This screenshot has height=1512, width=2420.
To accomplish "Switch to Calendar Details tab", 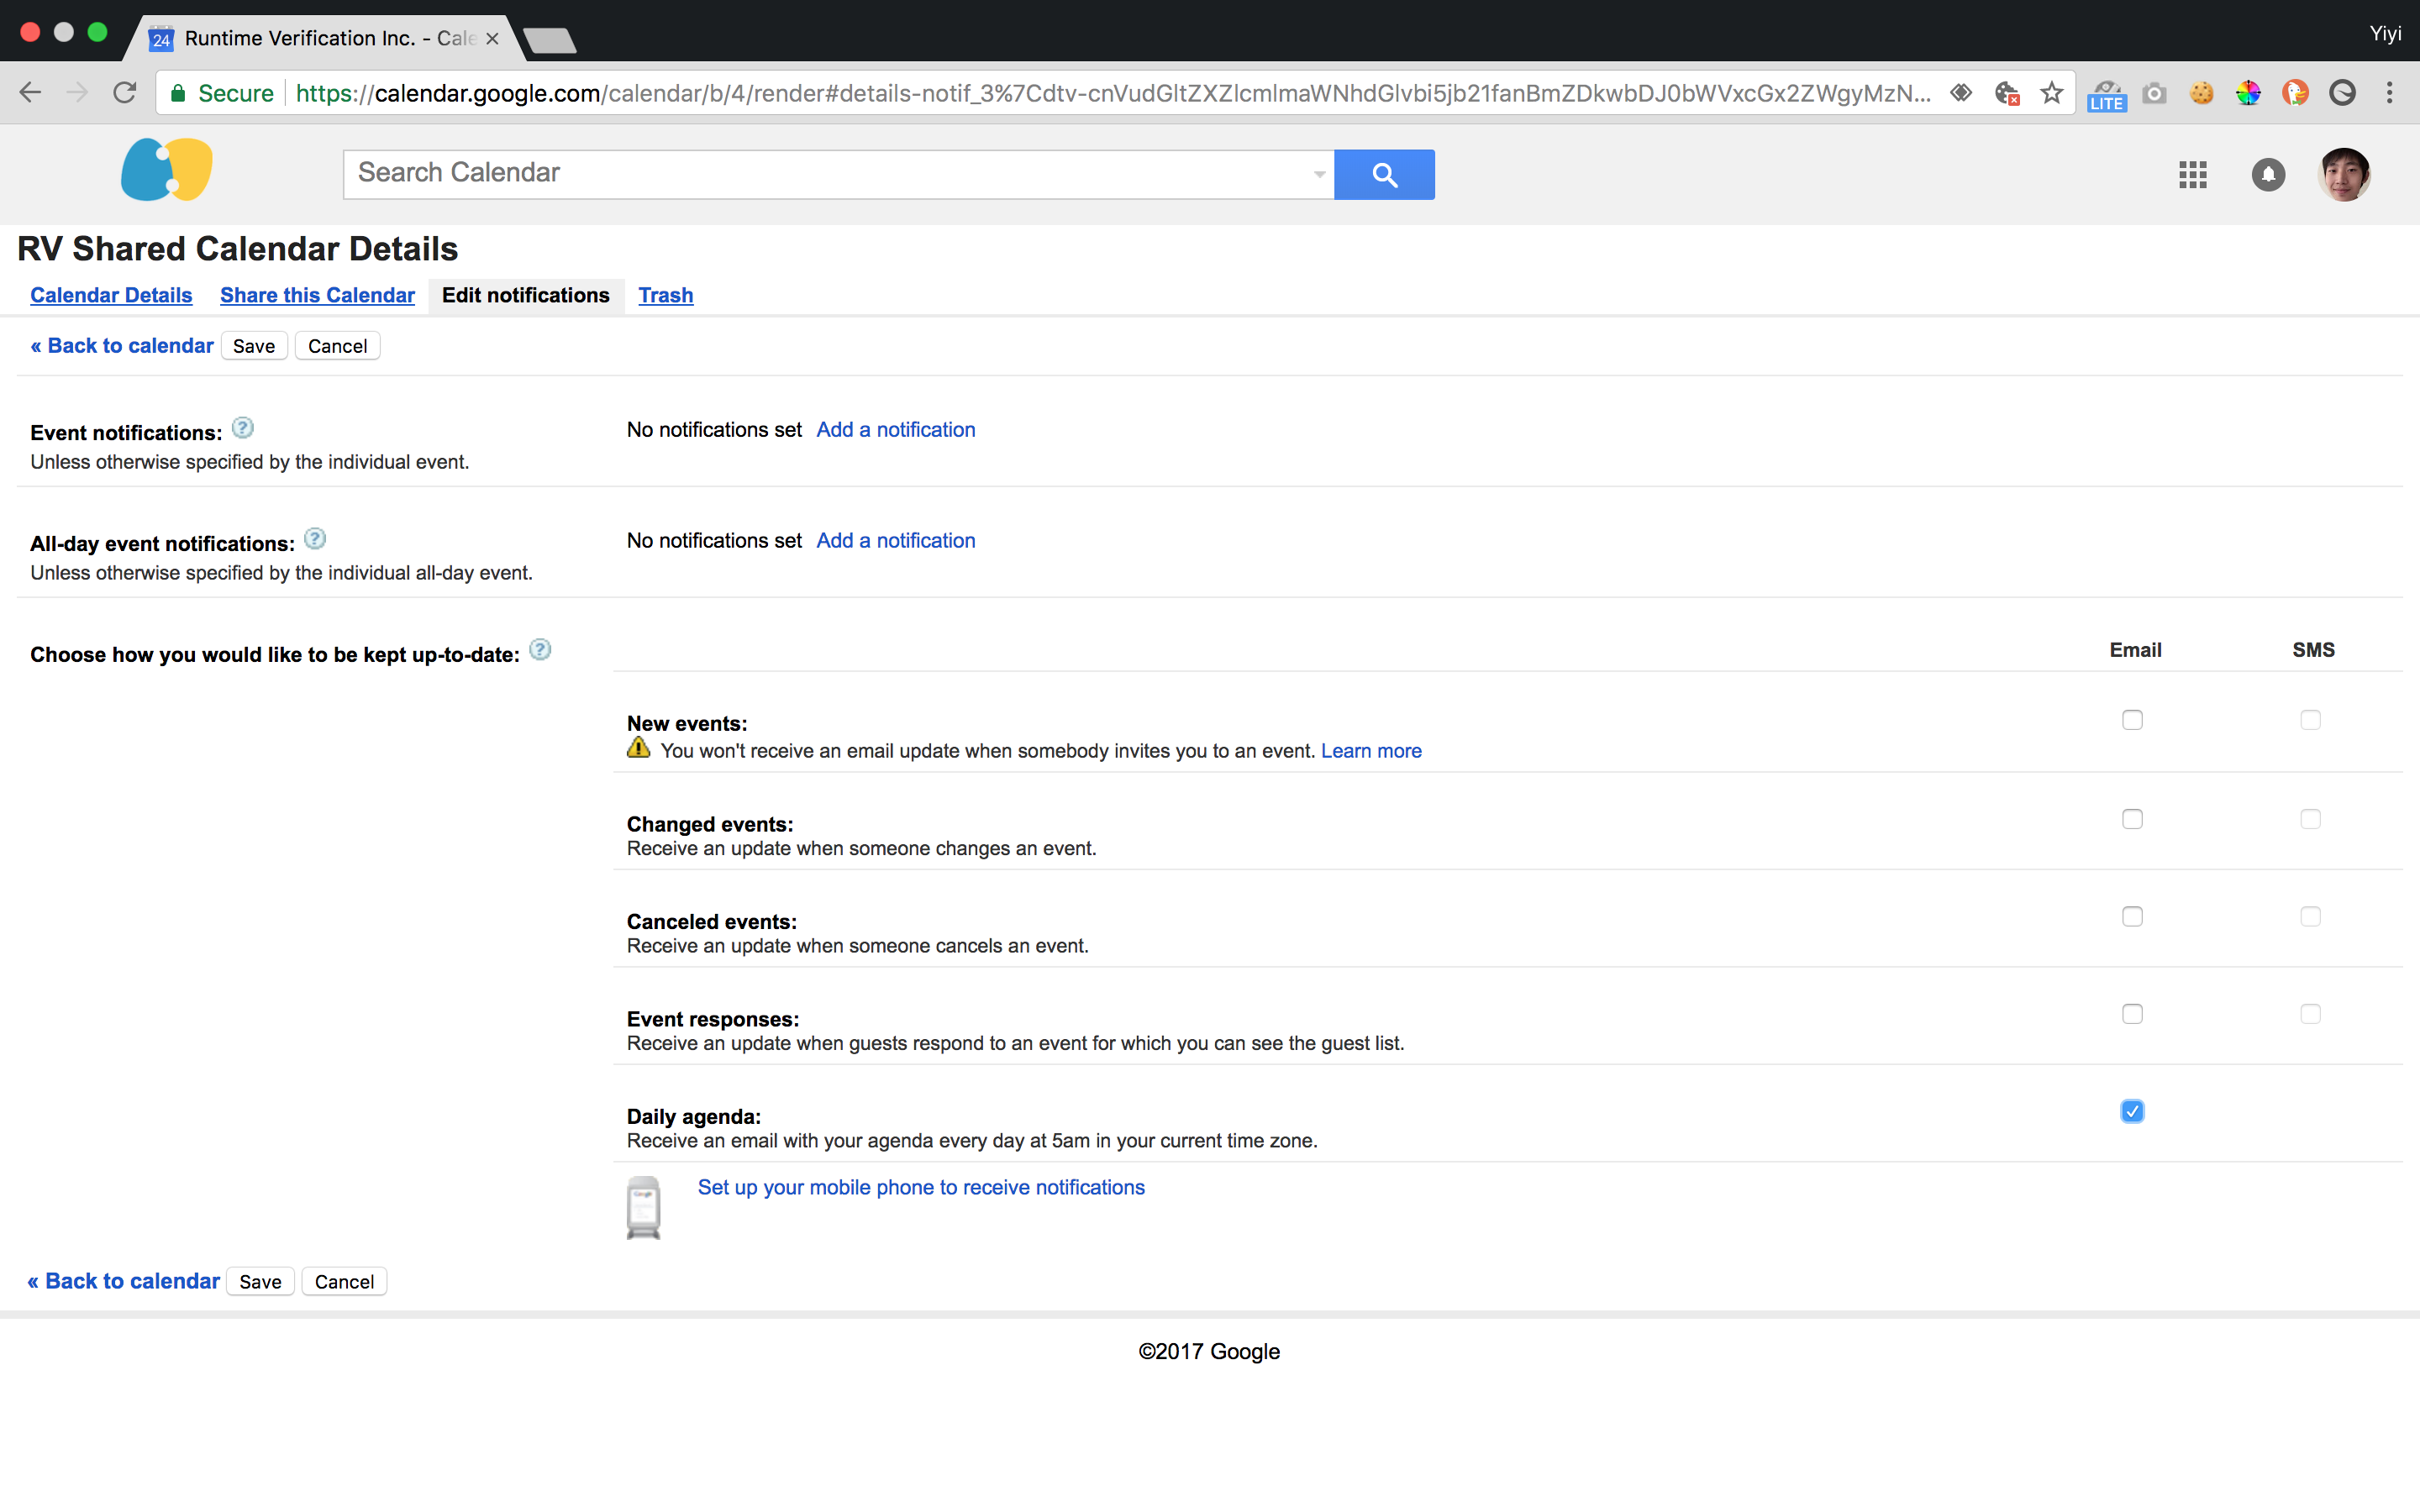I will pyautogui.click(x=111, y=295).
